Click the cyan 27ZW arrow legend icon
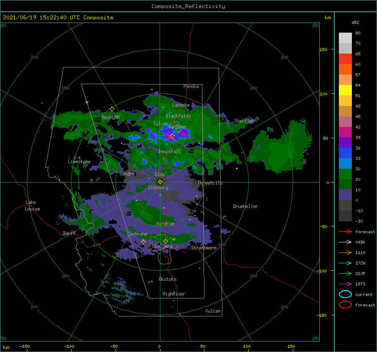Screen dimensions: 377x352 tap(345, 263)
